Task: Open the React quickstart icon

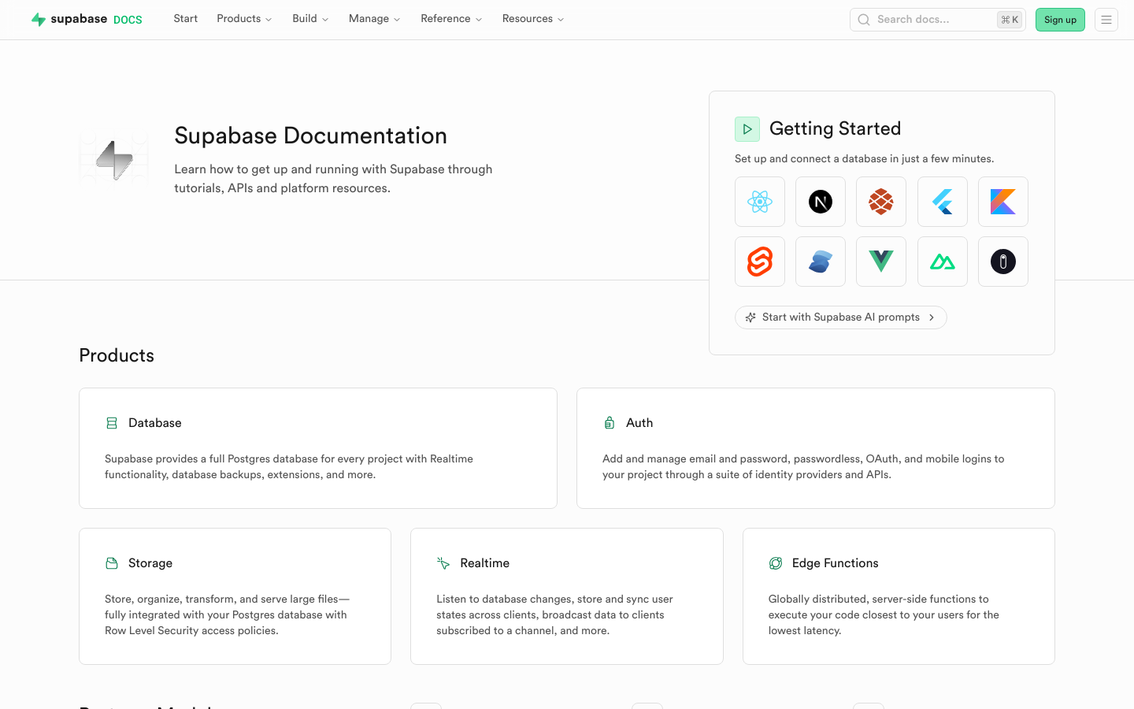Action: [x=759, y=202]
